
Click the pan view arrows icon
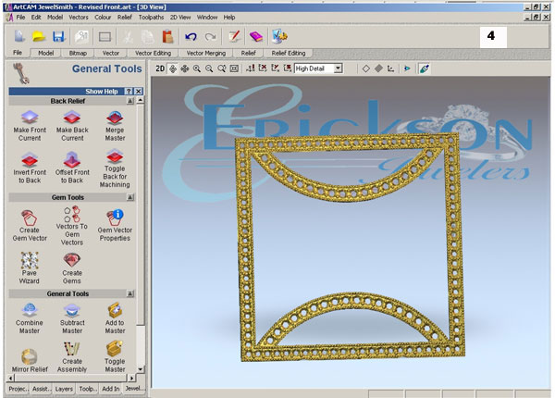tap(185, 68)
